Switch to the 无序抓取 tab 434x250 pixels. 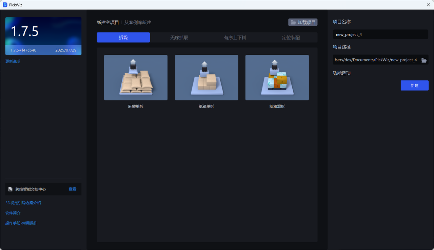[179, 37]
